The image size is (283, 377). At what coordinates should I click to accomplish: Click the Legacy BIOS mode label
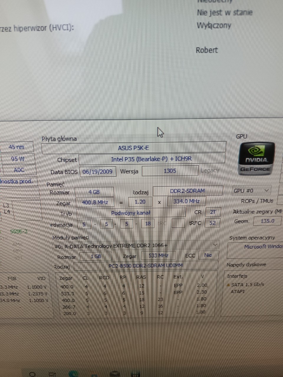click(210, 170)
